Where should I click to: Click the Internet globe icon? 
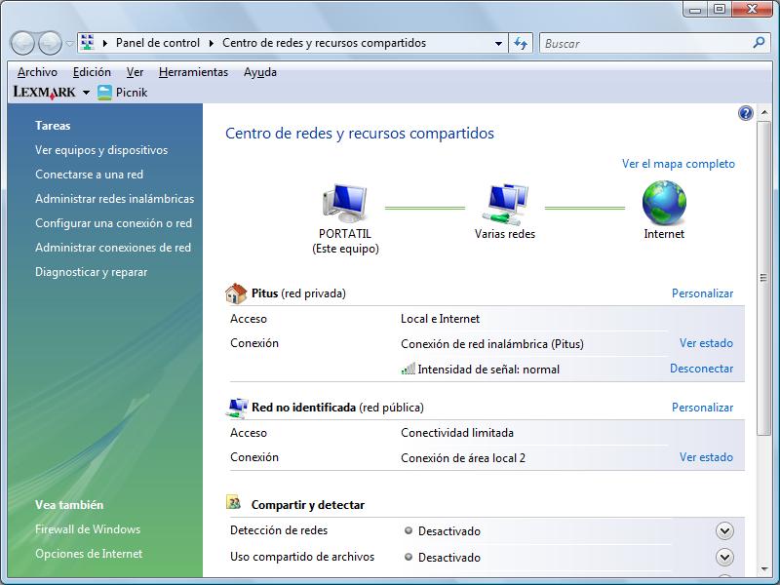pyautogui.click(x=664, y=204)
